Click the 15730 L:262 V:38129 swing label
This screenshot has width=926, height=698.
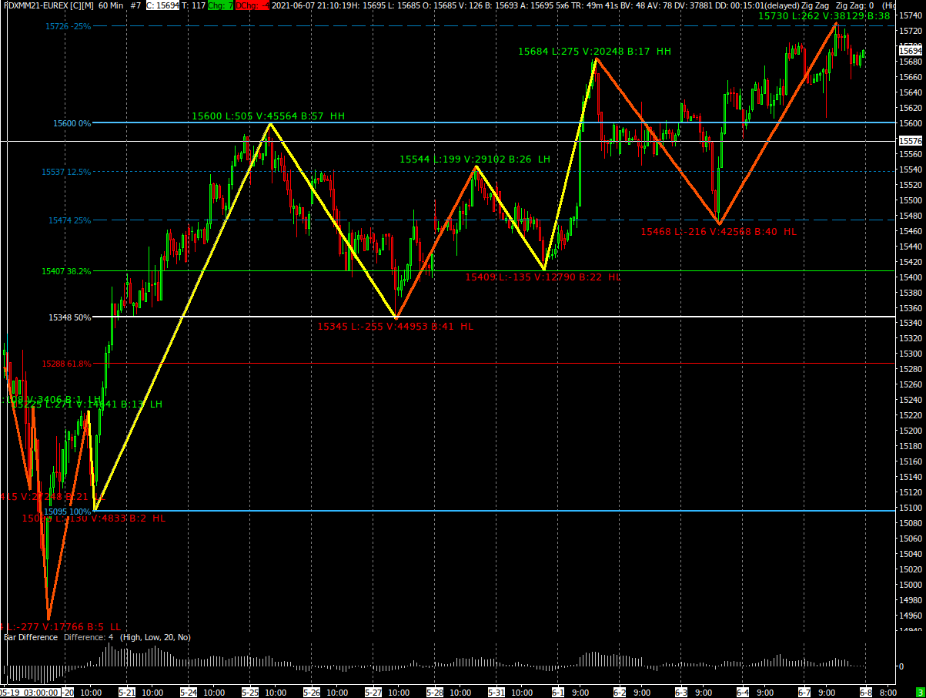pyautogui.click(x=824, y=15)
